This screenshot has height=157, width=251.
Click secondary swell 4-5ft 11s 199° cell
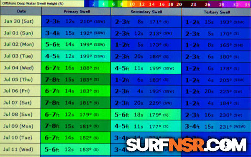[x=146, y=68]
